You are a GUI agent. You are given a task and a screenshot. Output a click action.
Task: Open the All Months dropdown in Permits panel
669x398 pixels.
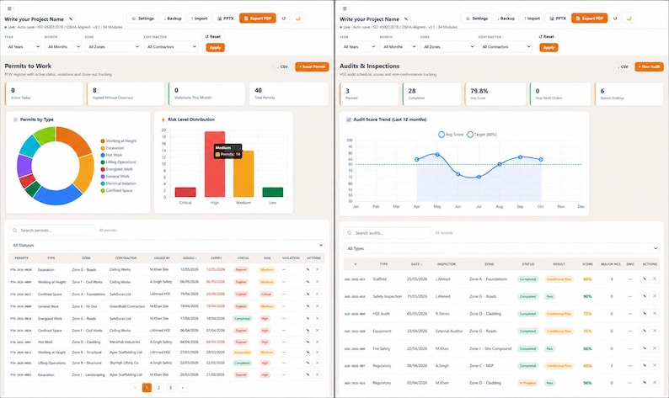[x=62, y=46]
